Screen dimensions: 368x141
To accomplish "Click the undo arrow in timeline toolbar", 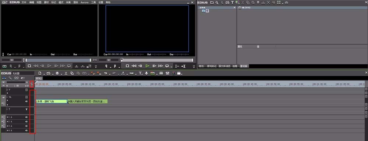I will (x=105, y=73).
